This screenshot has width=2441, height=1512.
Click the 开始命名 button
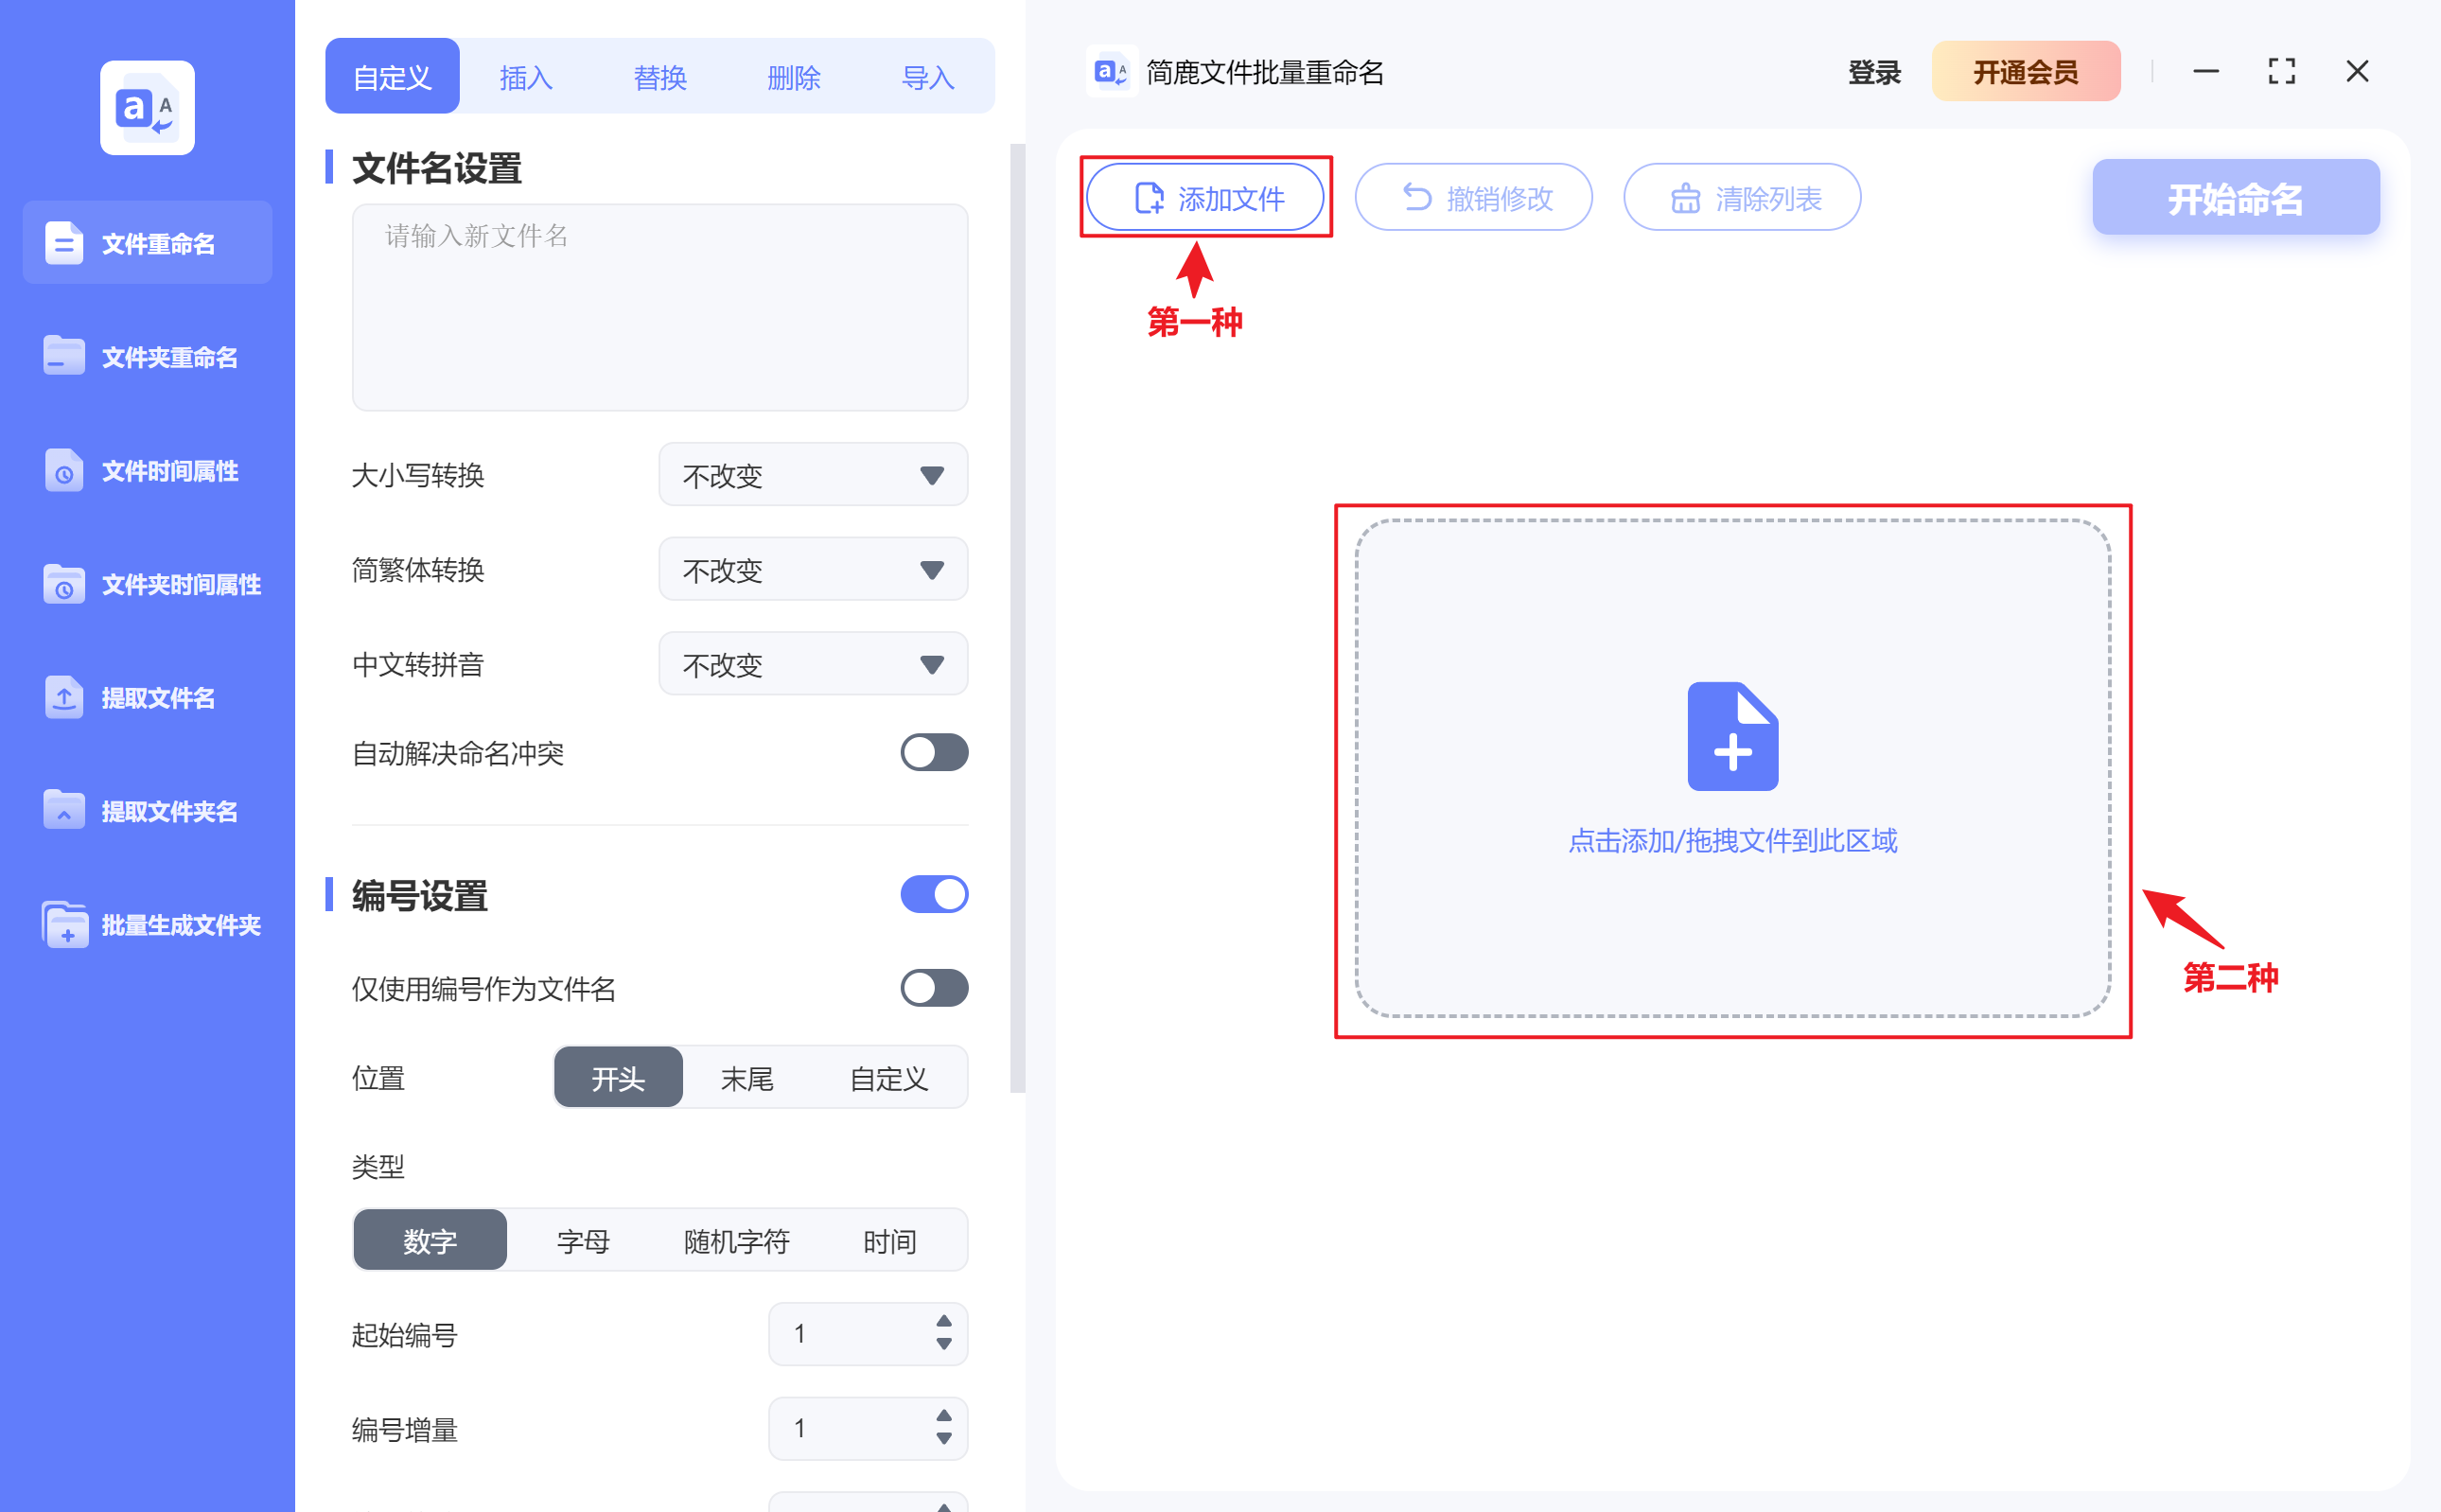tap(2235, 197)
